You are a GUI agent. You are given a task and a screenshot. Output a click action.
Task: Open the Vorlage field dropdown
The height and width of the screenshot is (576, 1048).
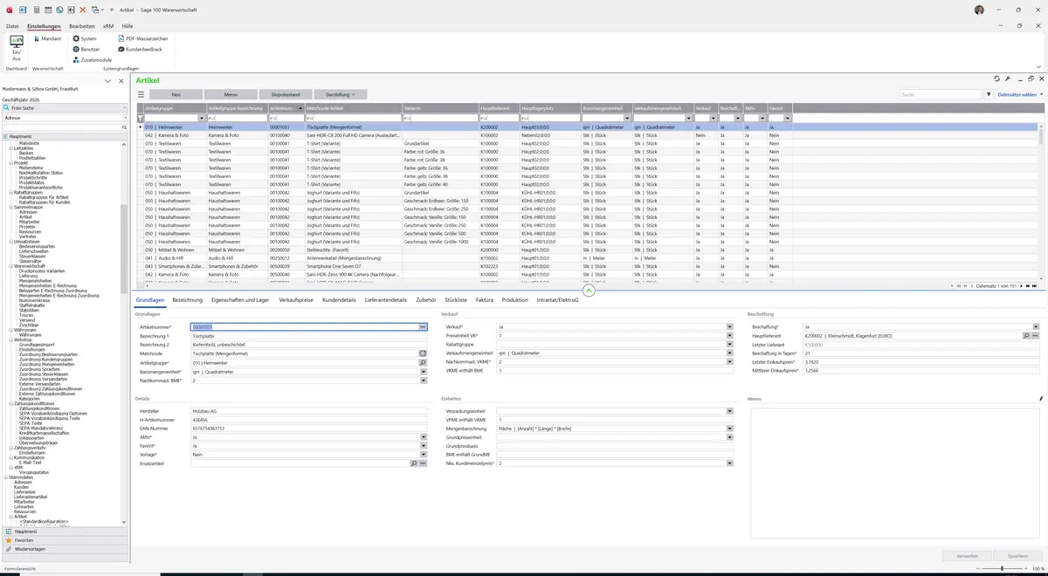coord(423,455)
